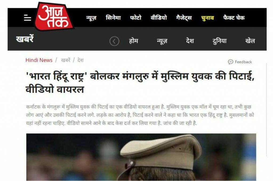
Task: Select the highlighted चुनाव menu item
Action: click(x=207, y=18)
